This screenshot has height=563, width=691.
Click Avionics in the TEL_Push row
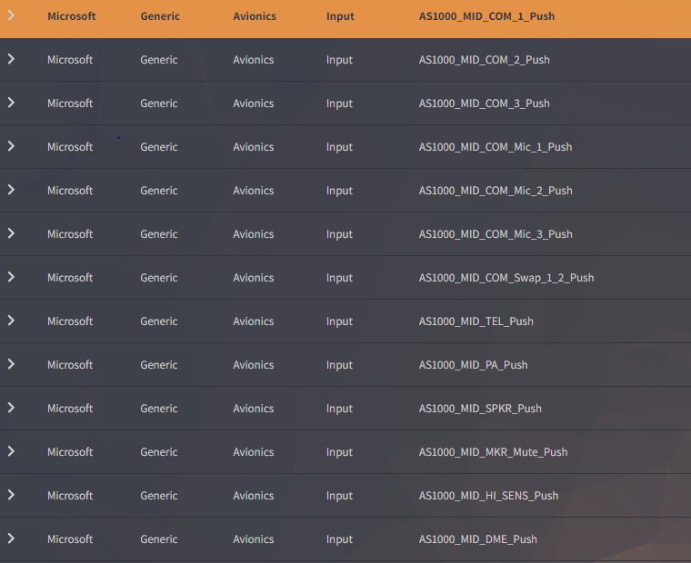tap(254, 321)
